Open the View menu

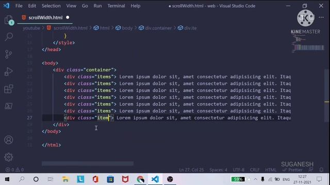pos(71,6)
